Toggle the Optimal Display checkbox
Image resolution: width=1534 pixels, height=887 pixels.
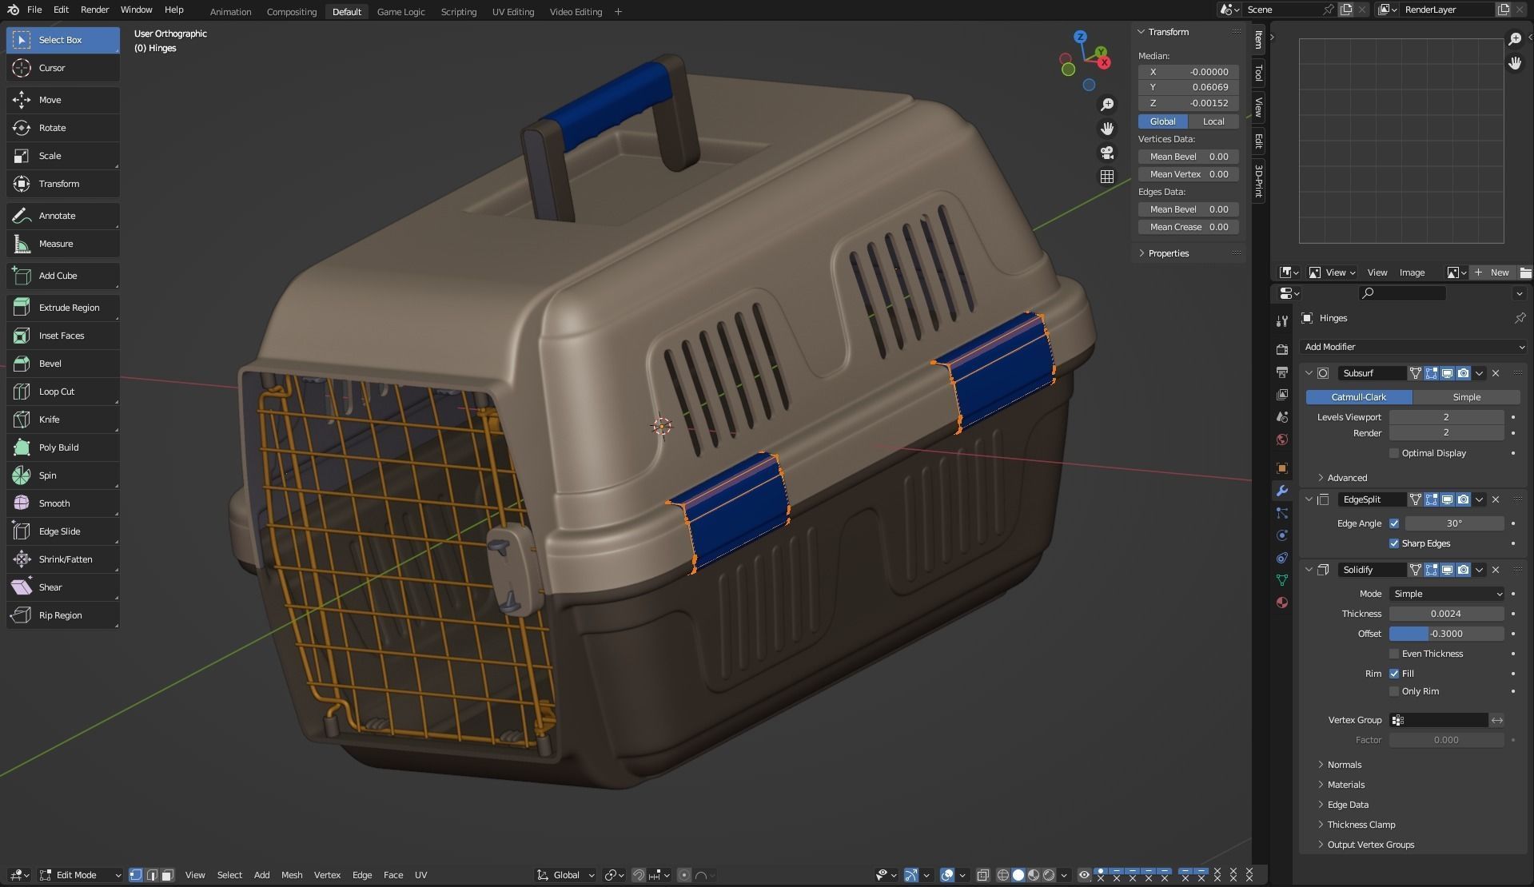1394,453
